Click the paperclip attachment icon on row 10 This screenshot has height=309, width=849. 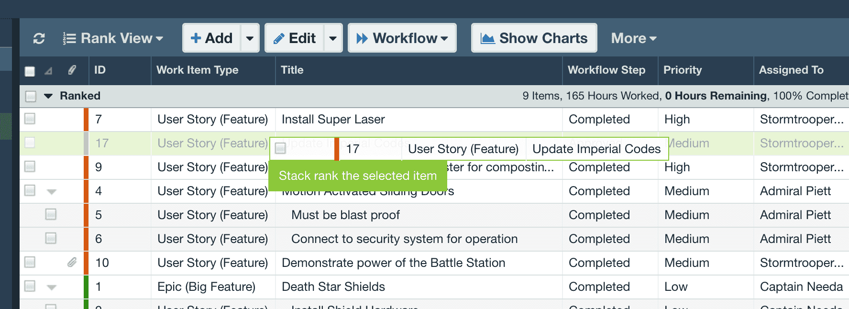tap(72, 262)
